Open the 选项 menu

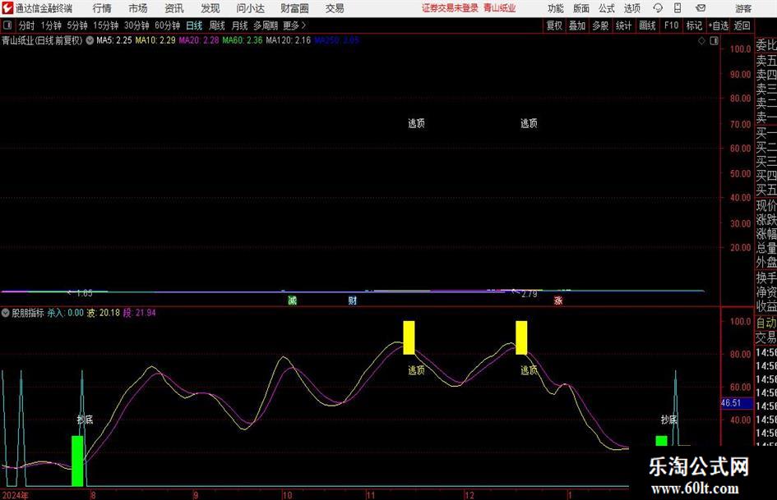[x=631, y=8]
